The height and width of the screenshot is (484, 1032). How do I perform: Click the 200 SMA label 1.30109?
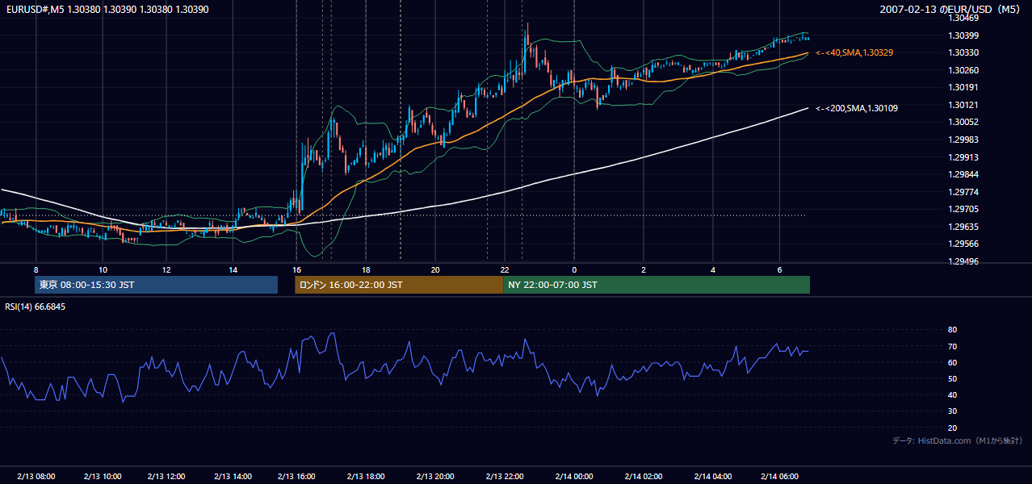click(856, 108)
